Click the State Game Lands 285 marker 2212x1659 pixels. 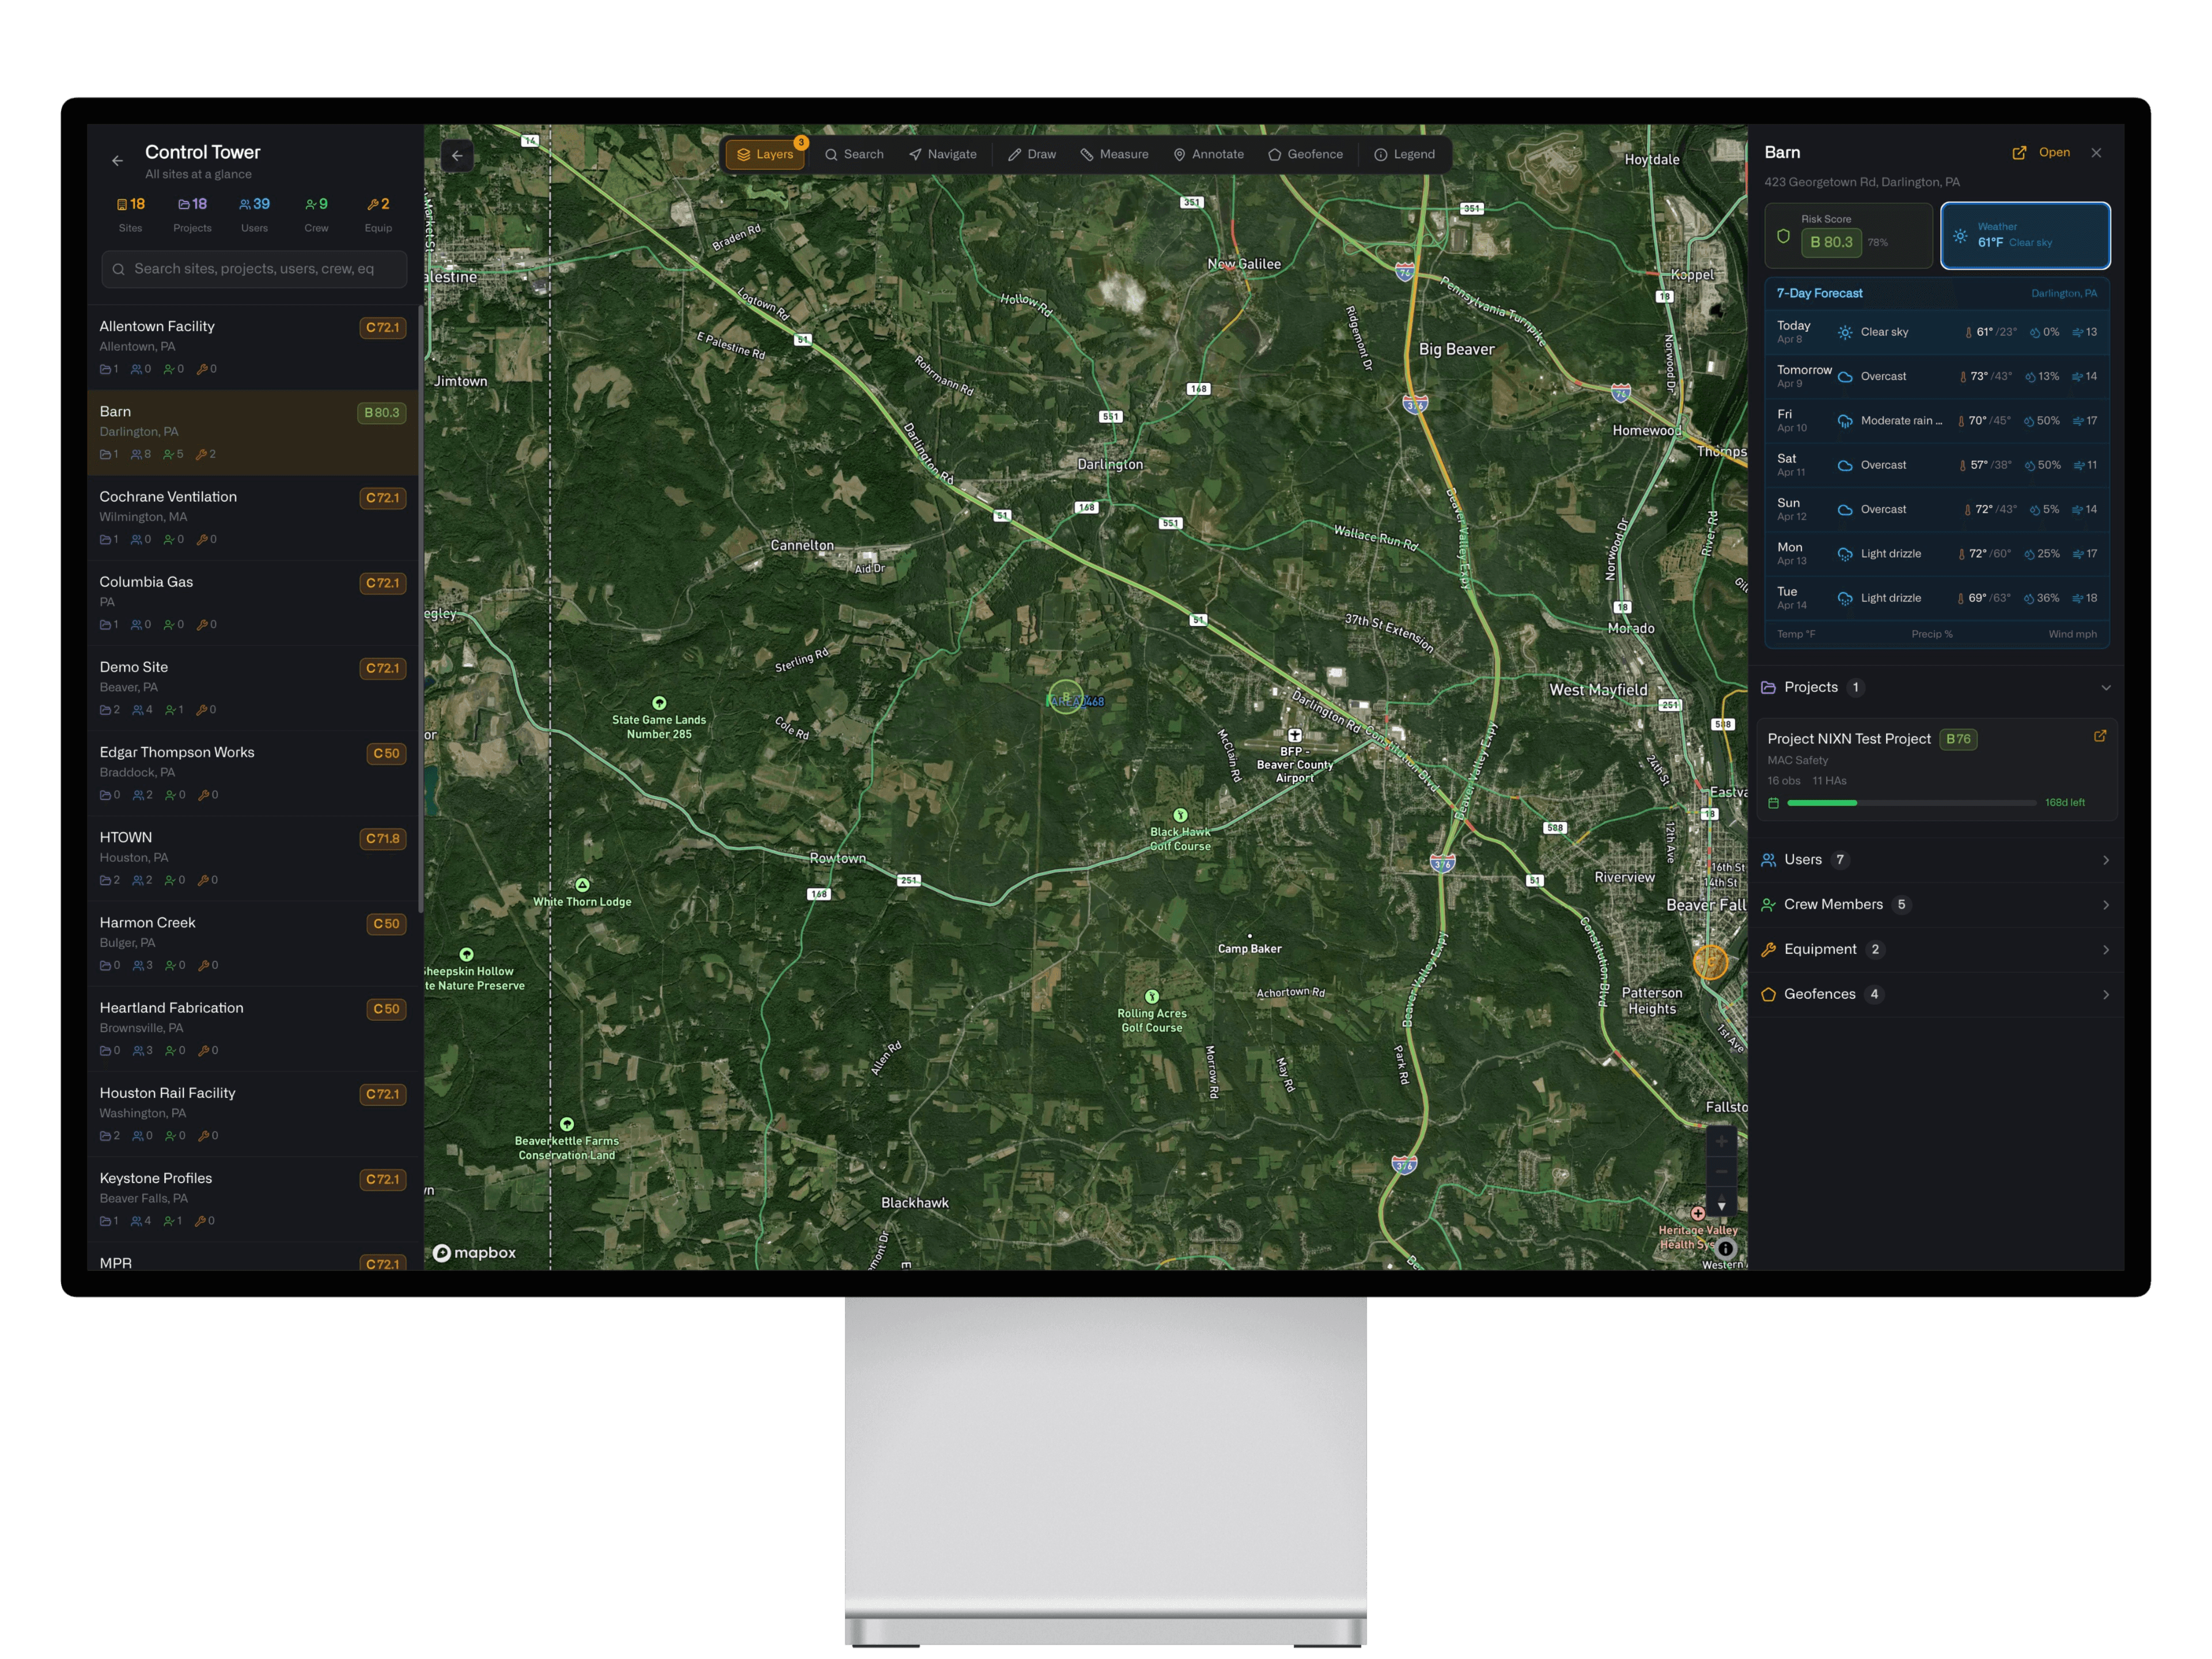pyautogui.click(x=659, y=703)
